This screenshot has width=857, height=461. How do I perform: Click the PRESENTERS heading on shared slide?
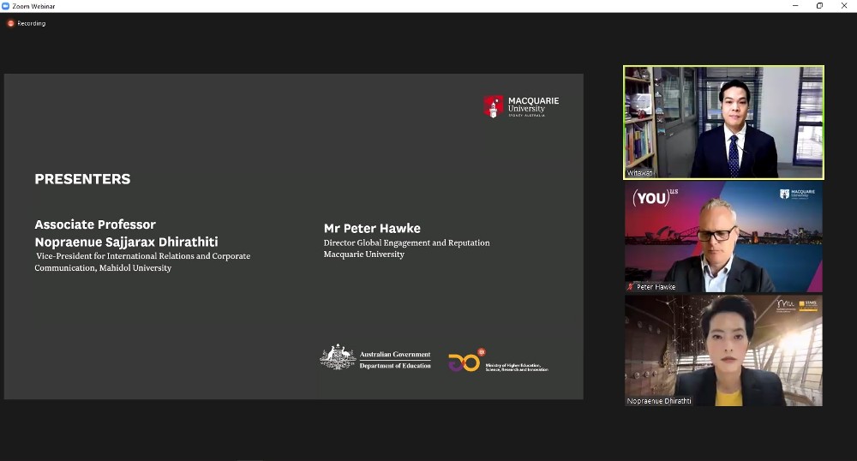82,179
